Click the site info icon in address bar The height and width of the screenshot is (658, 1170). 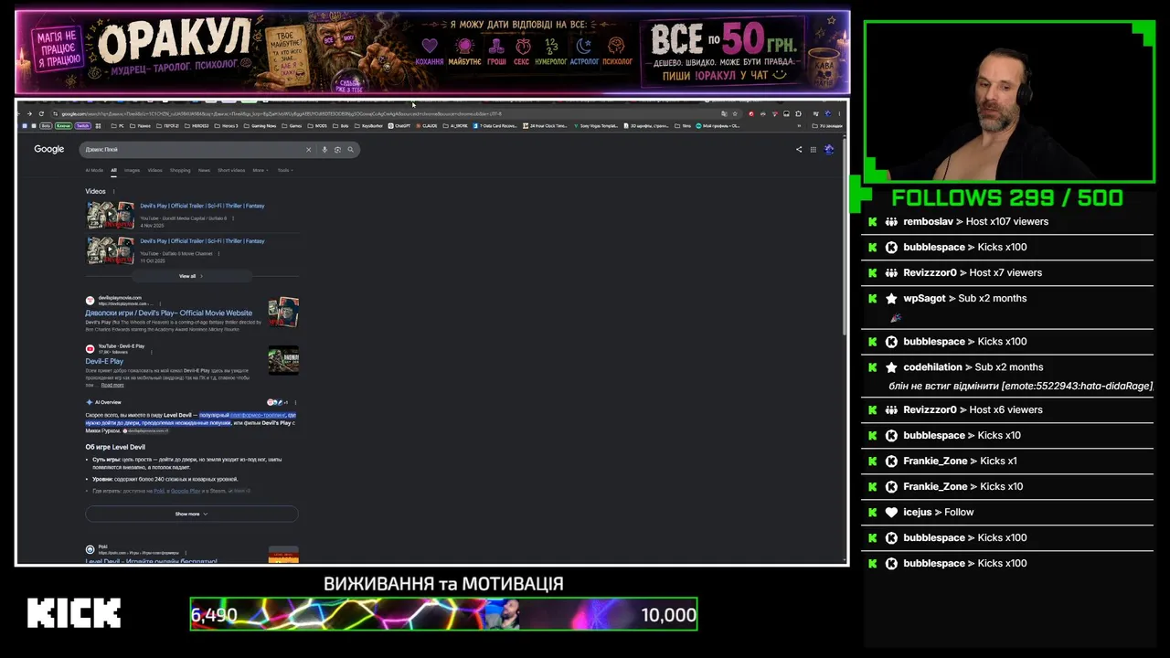[56, 113]
